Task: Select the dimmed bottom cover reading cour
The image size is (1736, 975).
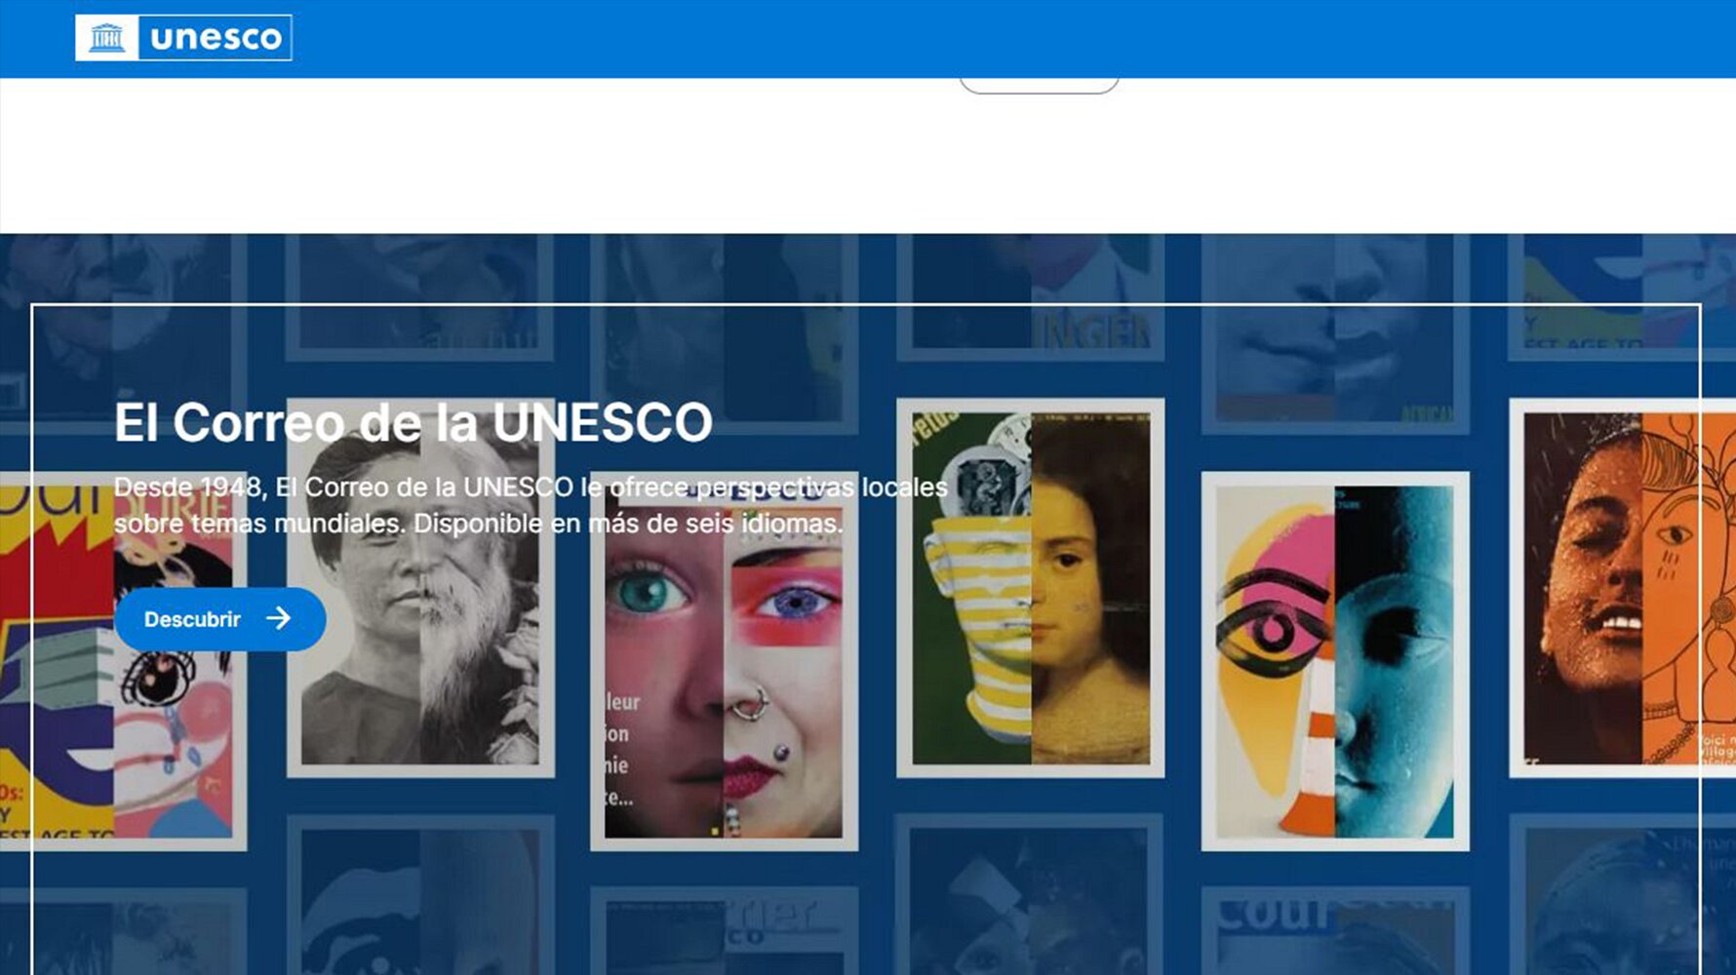Action: point(1335,931)
